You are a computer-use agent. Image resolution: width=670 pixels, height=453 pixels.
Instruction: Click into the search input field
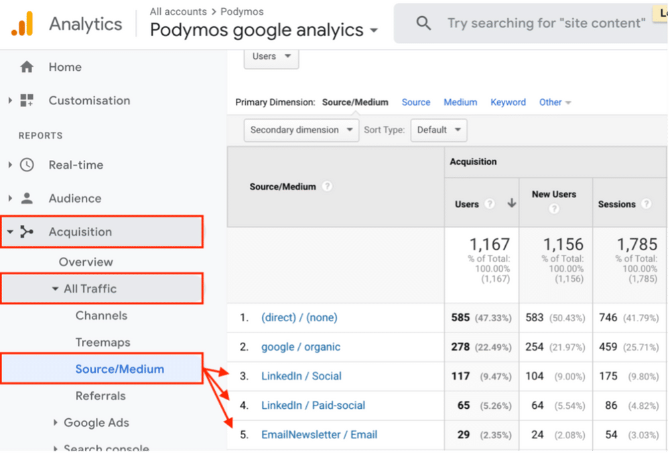[546, 23]
